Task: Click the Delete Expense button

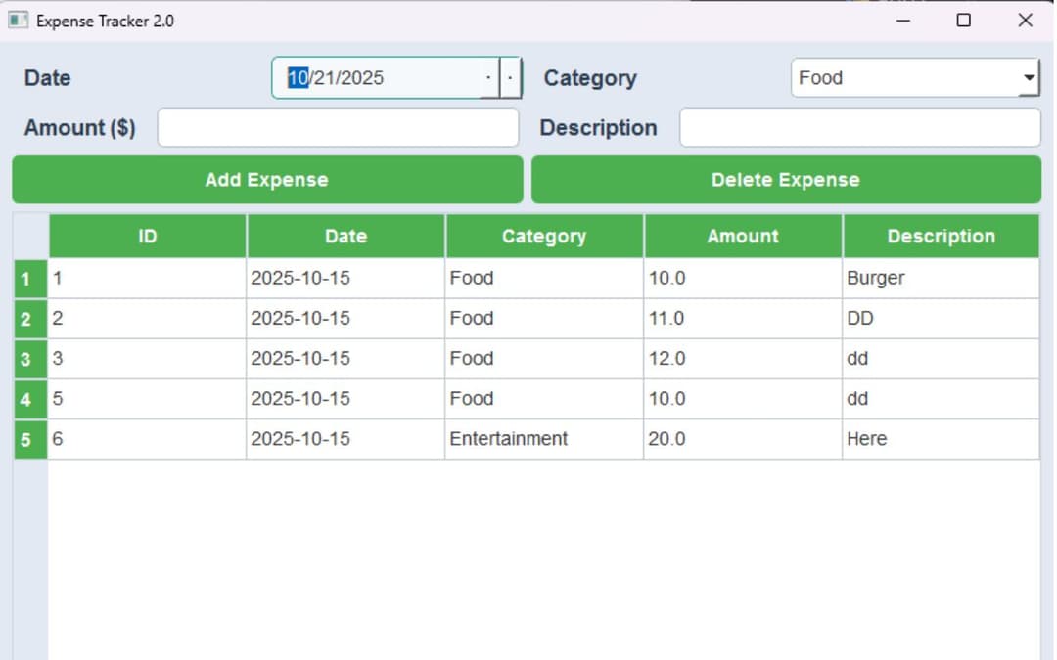Action: click(786, 179)
